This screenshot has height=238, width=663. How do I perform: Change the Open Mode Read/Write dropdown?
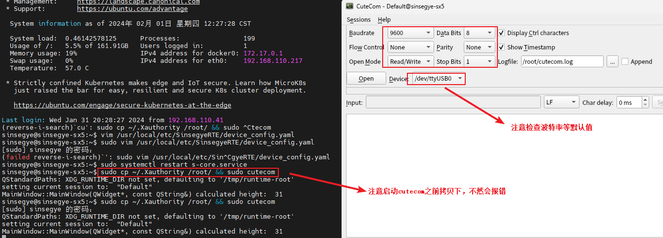click(x=410, y=62)
